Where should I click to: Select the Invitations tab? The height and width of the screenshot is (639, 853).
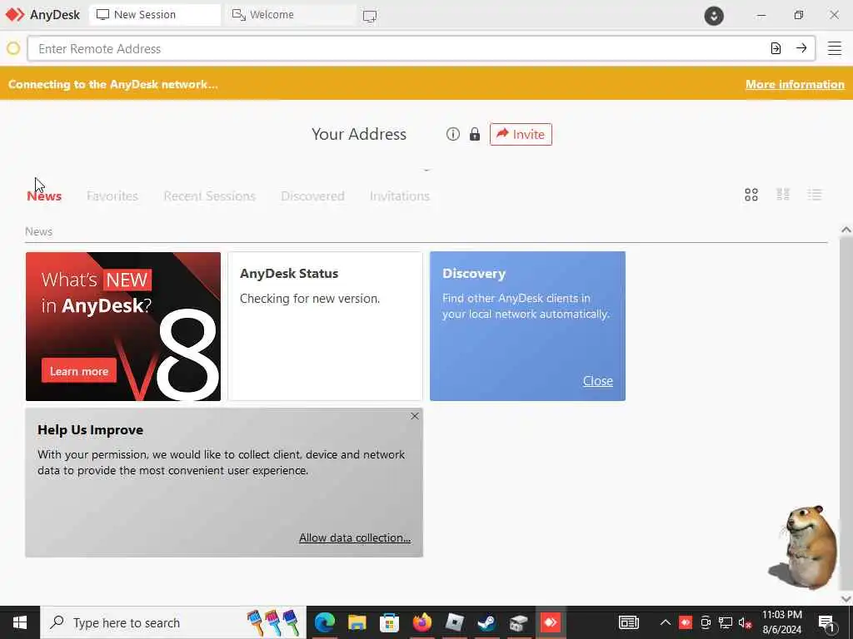400,196
